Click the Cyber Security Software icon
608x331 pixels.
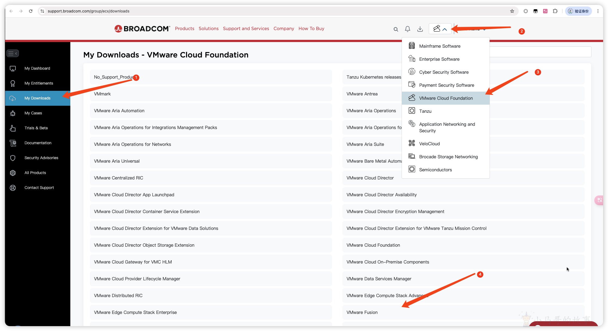point(412,72)
